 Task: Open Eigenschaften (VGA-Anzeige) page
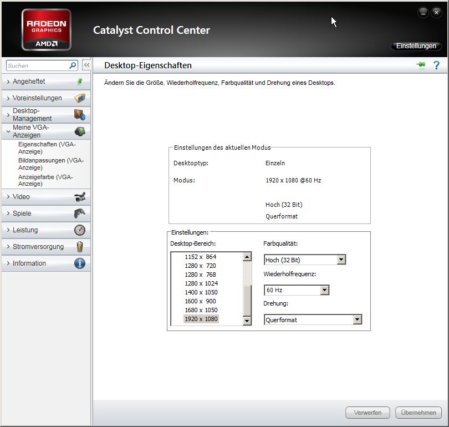[x=47, y=148]
